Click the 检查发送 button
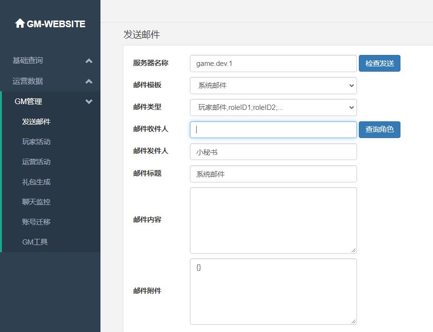Image resolution: width=433 pixels, height=332 pixels. pyautogui.click(x=379, y=63)
